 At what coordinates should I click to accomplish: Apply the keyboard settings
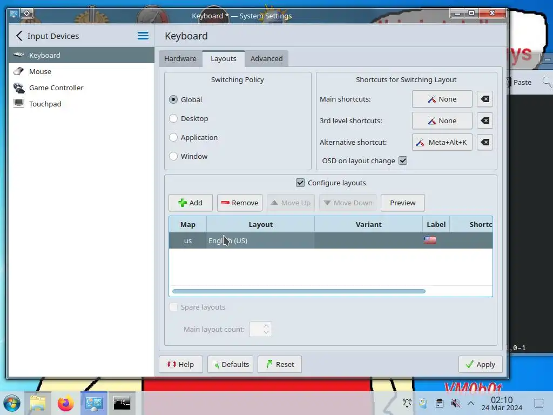click(x=480, y=364)
